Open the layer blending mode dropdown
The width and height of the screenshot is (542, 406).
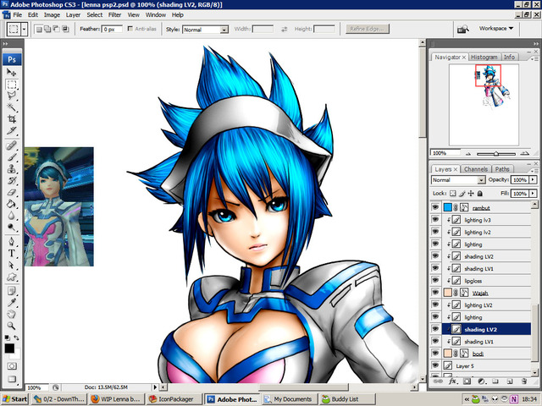click(481, 180)
